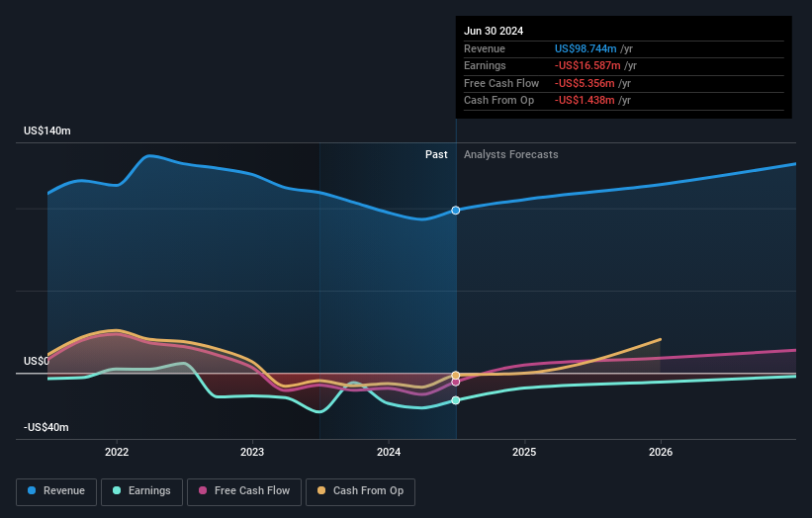Click the 2025 x-axis label
This screenshot has width=812, height=518.
[x=524, y=452]
